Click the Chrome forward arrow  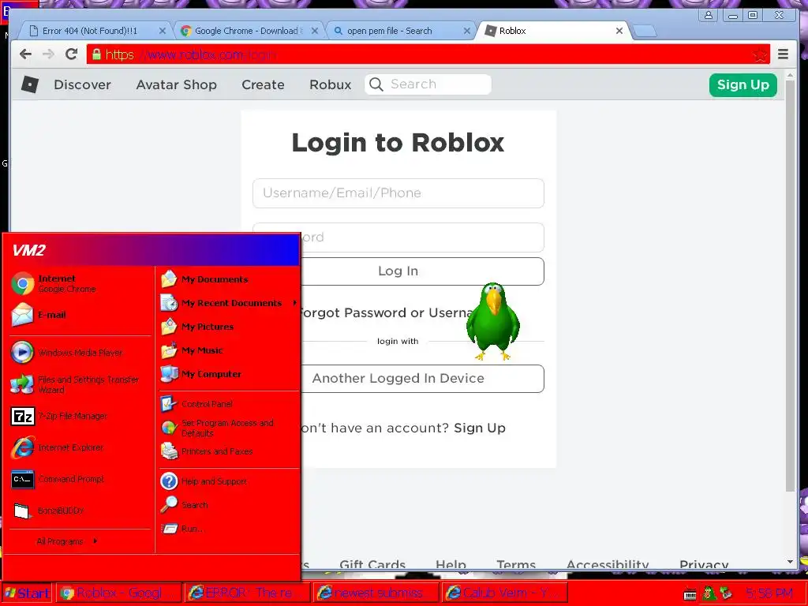(48, 54)
